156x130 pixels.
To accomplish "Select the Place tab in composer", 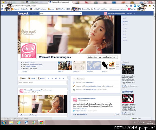I will click(41, 78).
